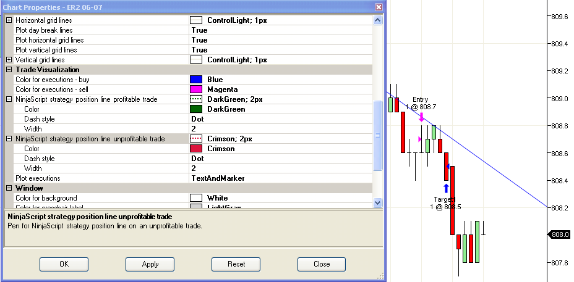Image resolution: width=574 pixels, height=282 pixels.
Task: Click the property grid scroll down arrow
Action: pos(378,202)
